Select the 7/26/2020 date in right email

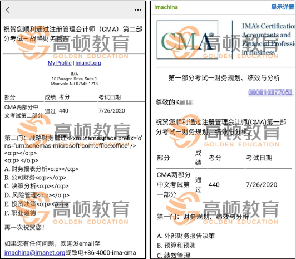click(262, 184)
